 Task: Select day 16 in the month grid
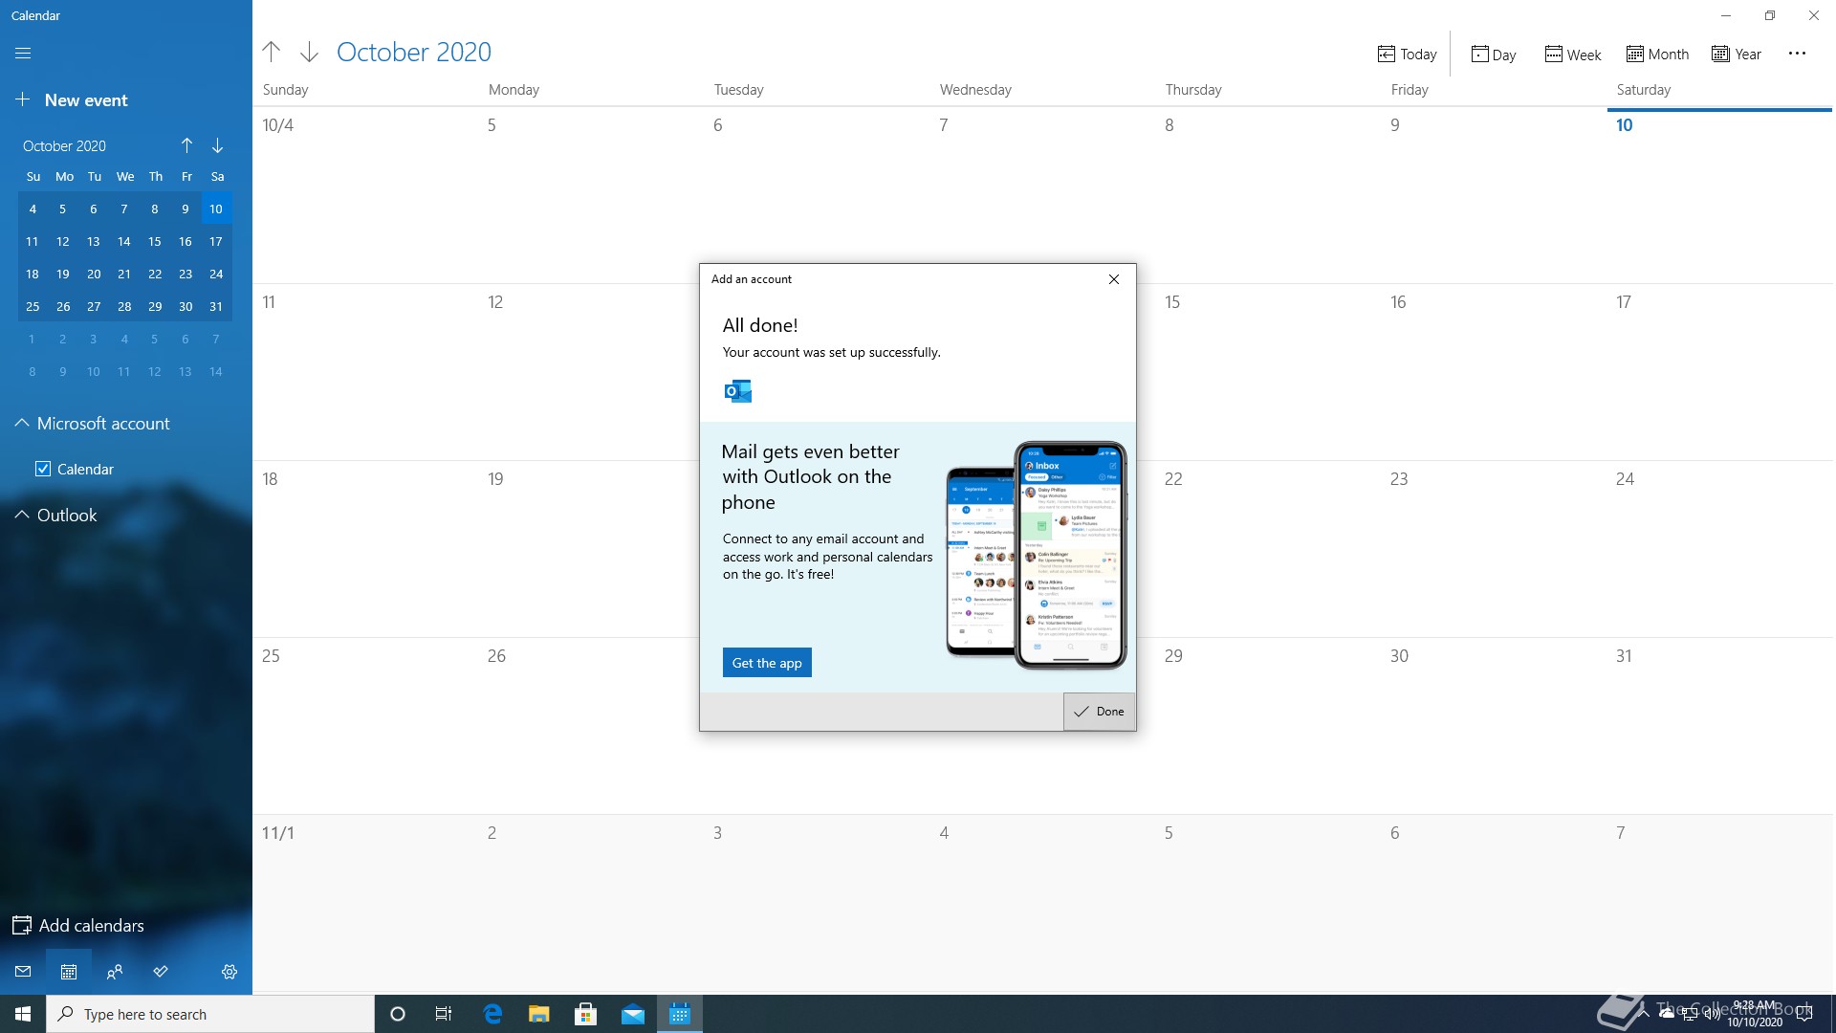(1494, 372)
